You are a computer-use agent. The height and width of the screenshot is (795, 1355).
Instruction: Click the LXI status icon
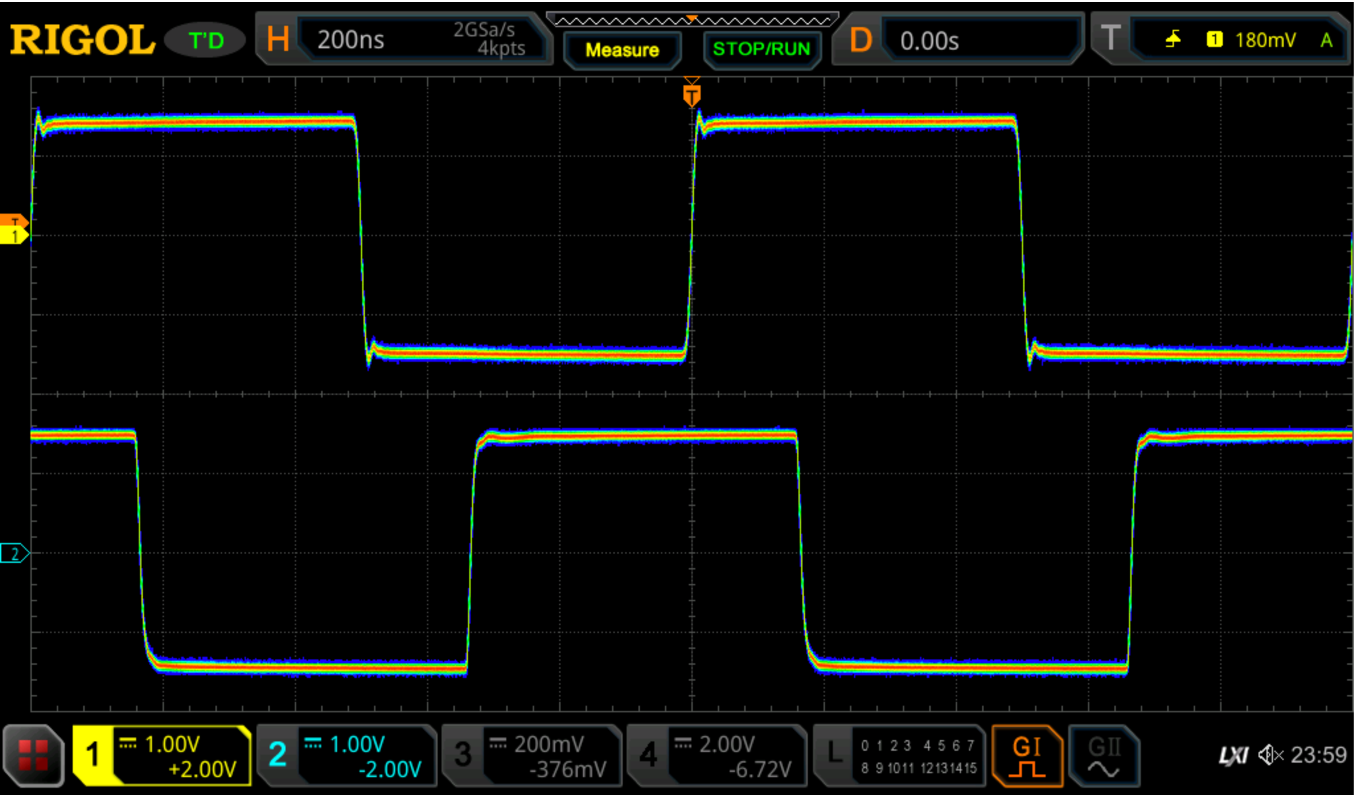tap(1233, 755)
